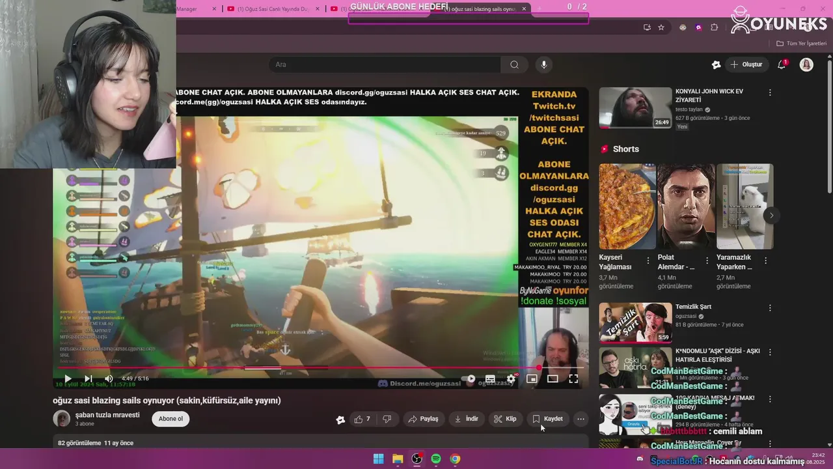Screen dimensions: 833x469
Task: Open options for Kayseri Yağlaması short
Action: [648, 261]
